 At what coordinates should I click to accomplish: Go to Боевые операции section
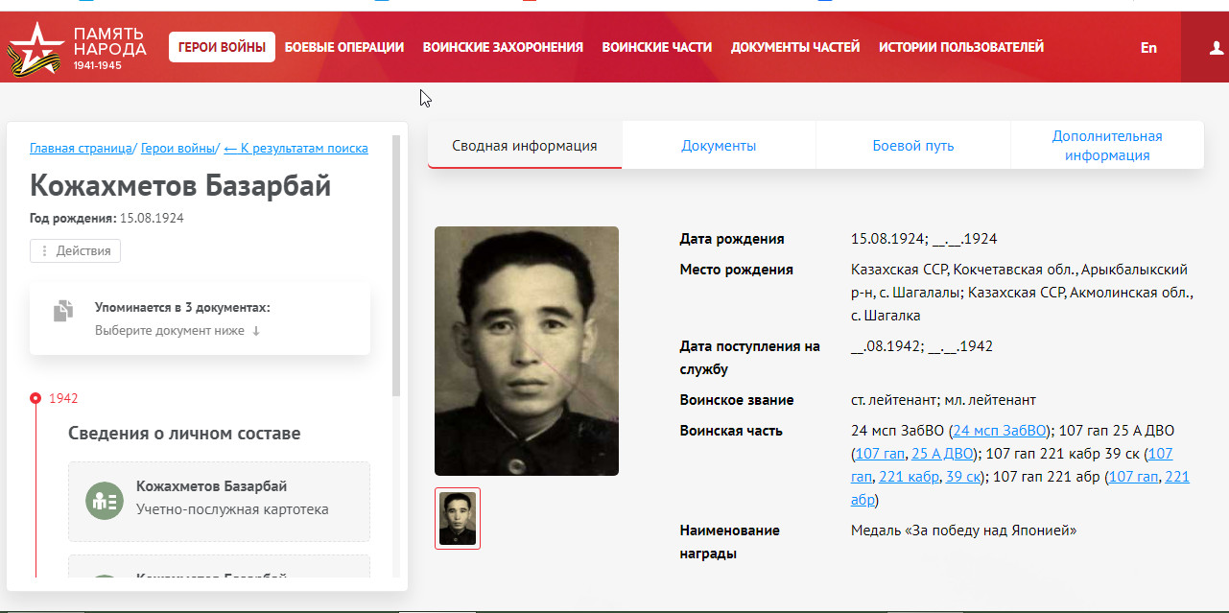(344, 47)
